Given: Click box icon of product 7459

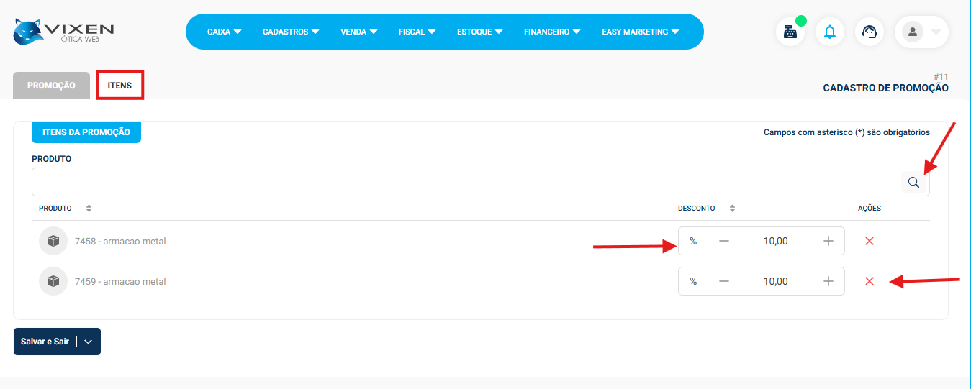Looking at the screenshot, I should pyautogui.click(x=53, y=281).
